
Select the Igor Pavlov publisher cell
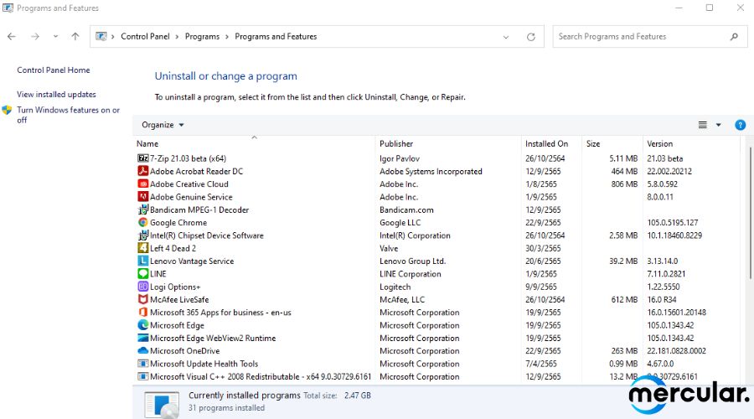point(400,158)
